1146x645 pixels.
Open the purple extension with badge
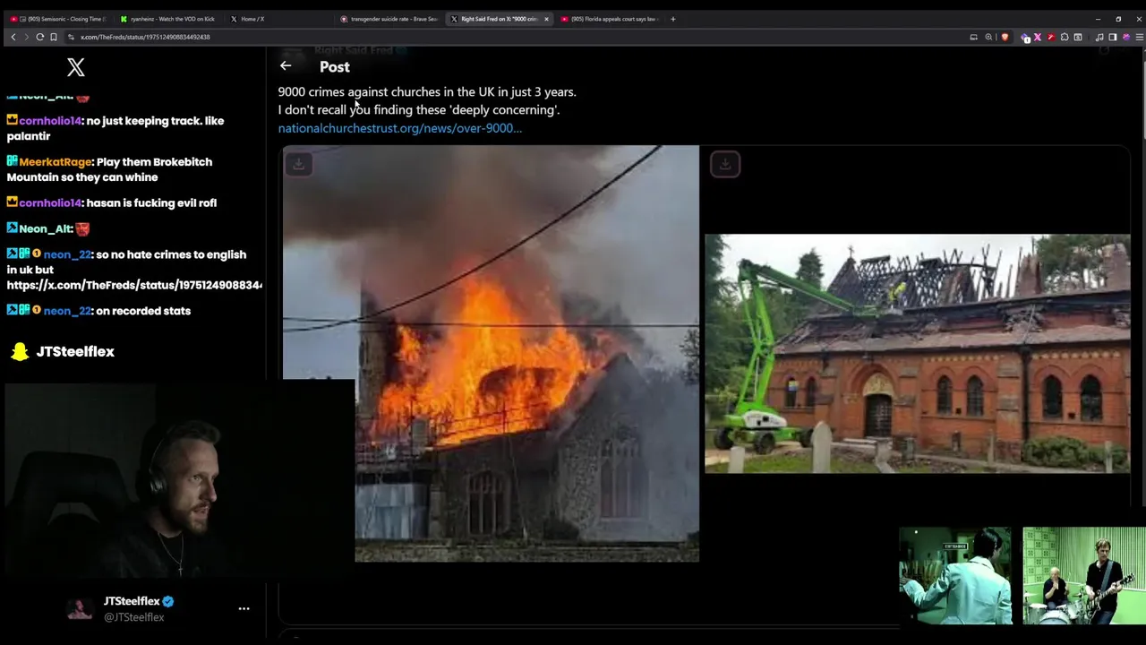[1026, 37]
